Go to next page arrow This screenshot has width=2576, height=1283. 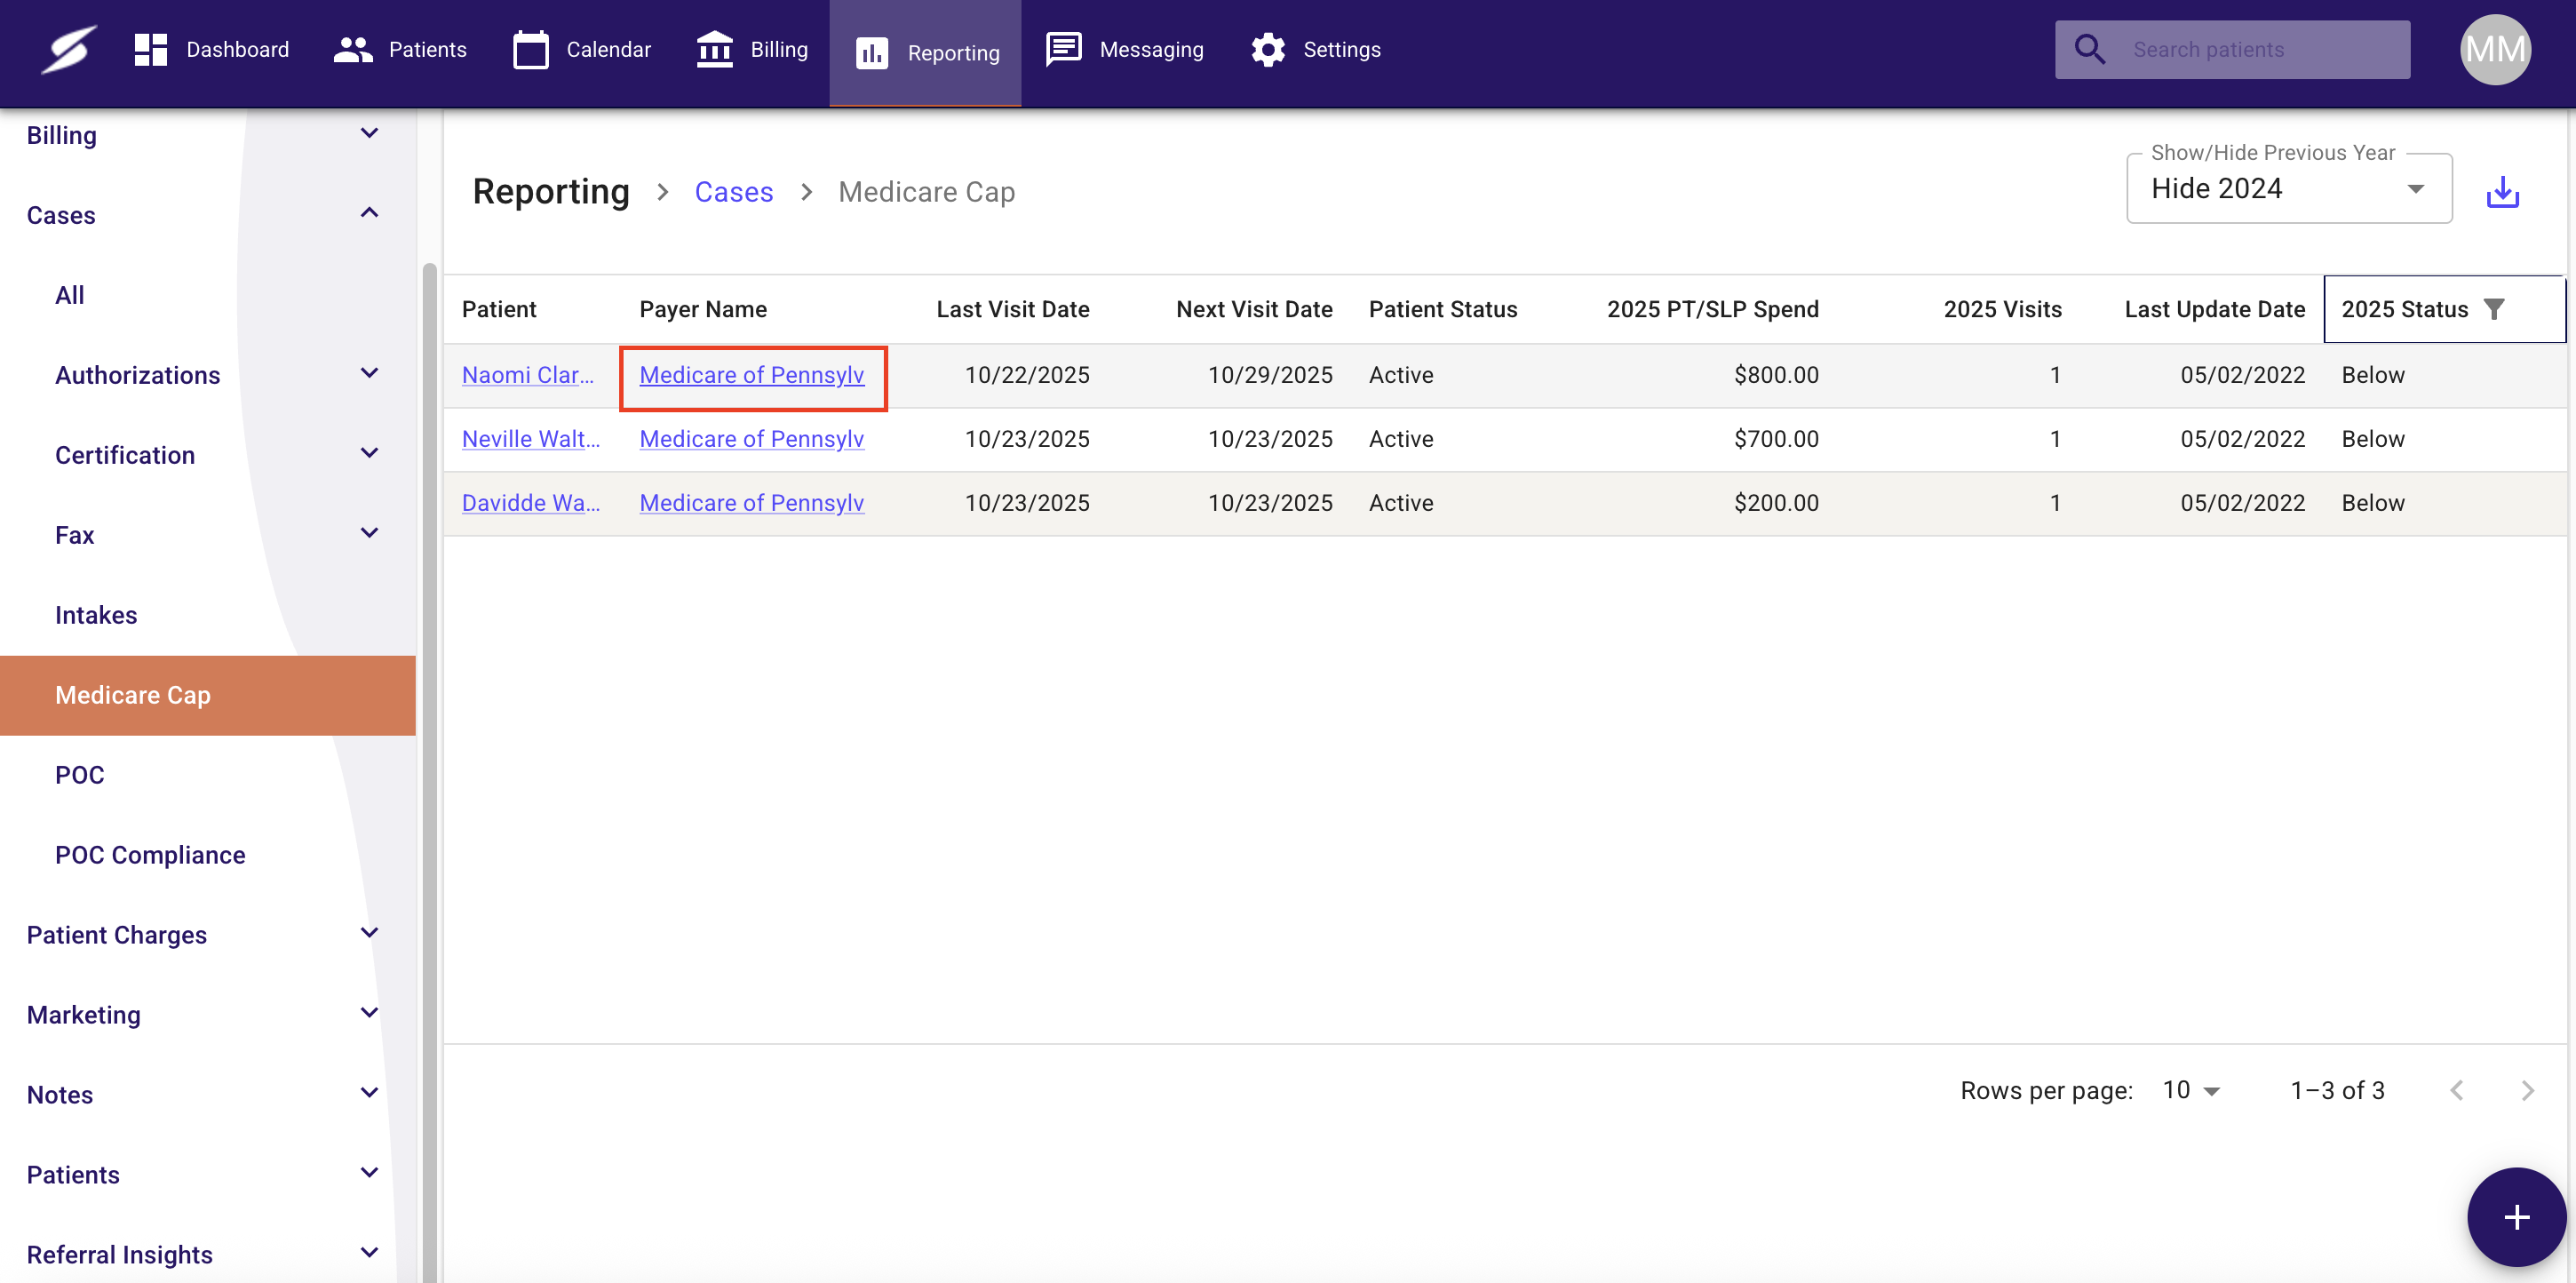2527,1090
